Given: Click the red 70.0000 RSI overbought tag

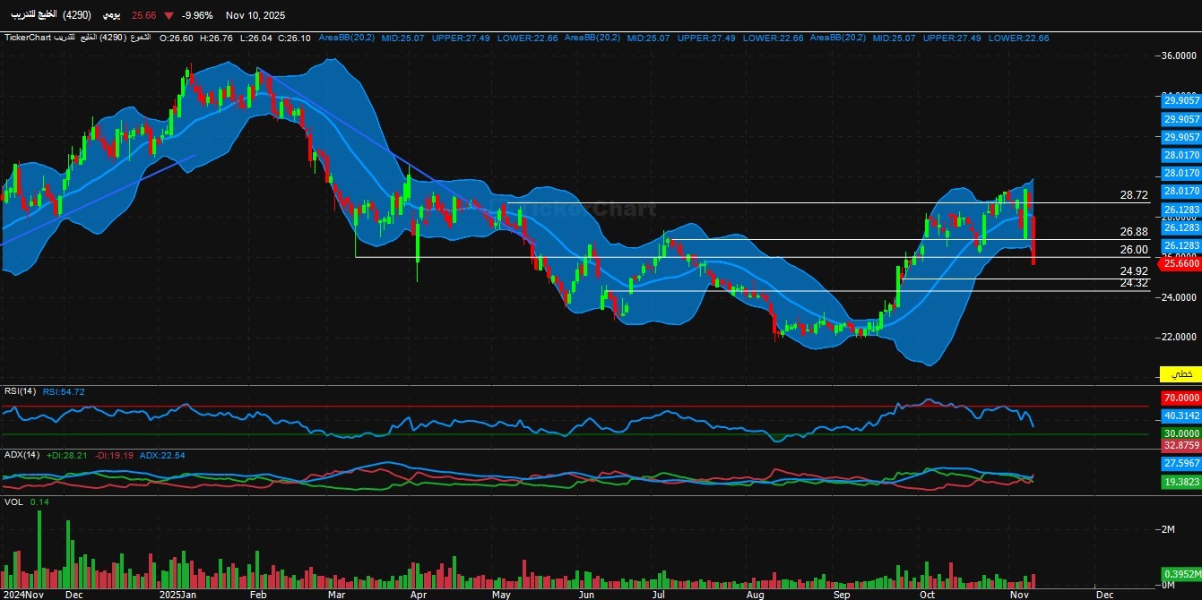Looking at the screenshot, I should tap(1180, 398).
